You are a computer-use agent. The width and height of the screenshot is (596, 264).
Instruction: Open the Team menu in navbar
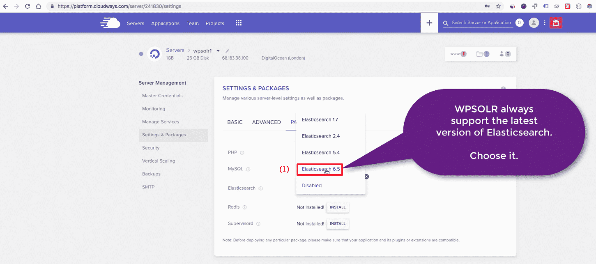pyautogui.click(x=193, y=23)
